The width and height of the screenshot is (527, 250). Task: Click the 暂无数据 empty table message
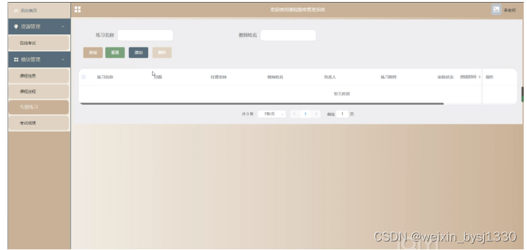pyautogui.click(x=342, y=93)
